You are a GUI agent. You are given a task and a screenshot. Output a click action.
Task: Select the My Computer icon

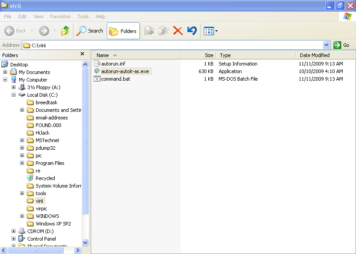tap(14, 80)
